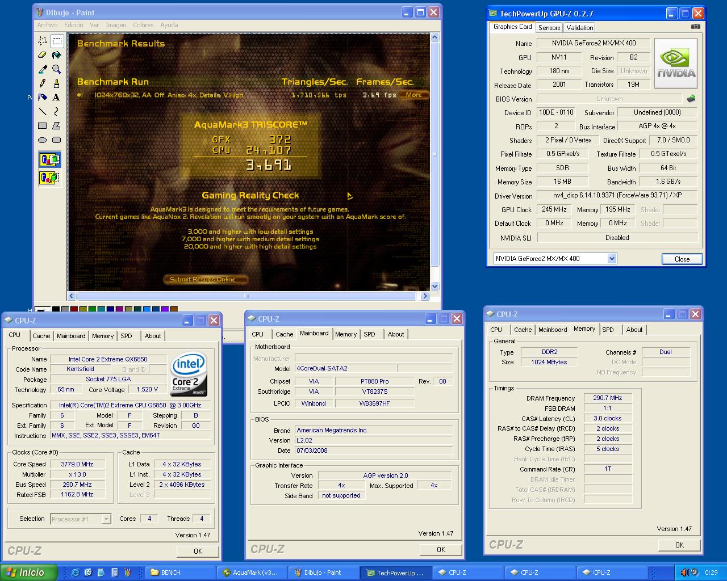Select the Free-form select tool in Paint
This screenshot has height=581, width=727.
click(x=43, y=41)
